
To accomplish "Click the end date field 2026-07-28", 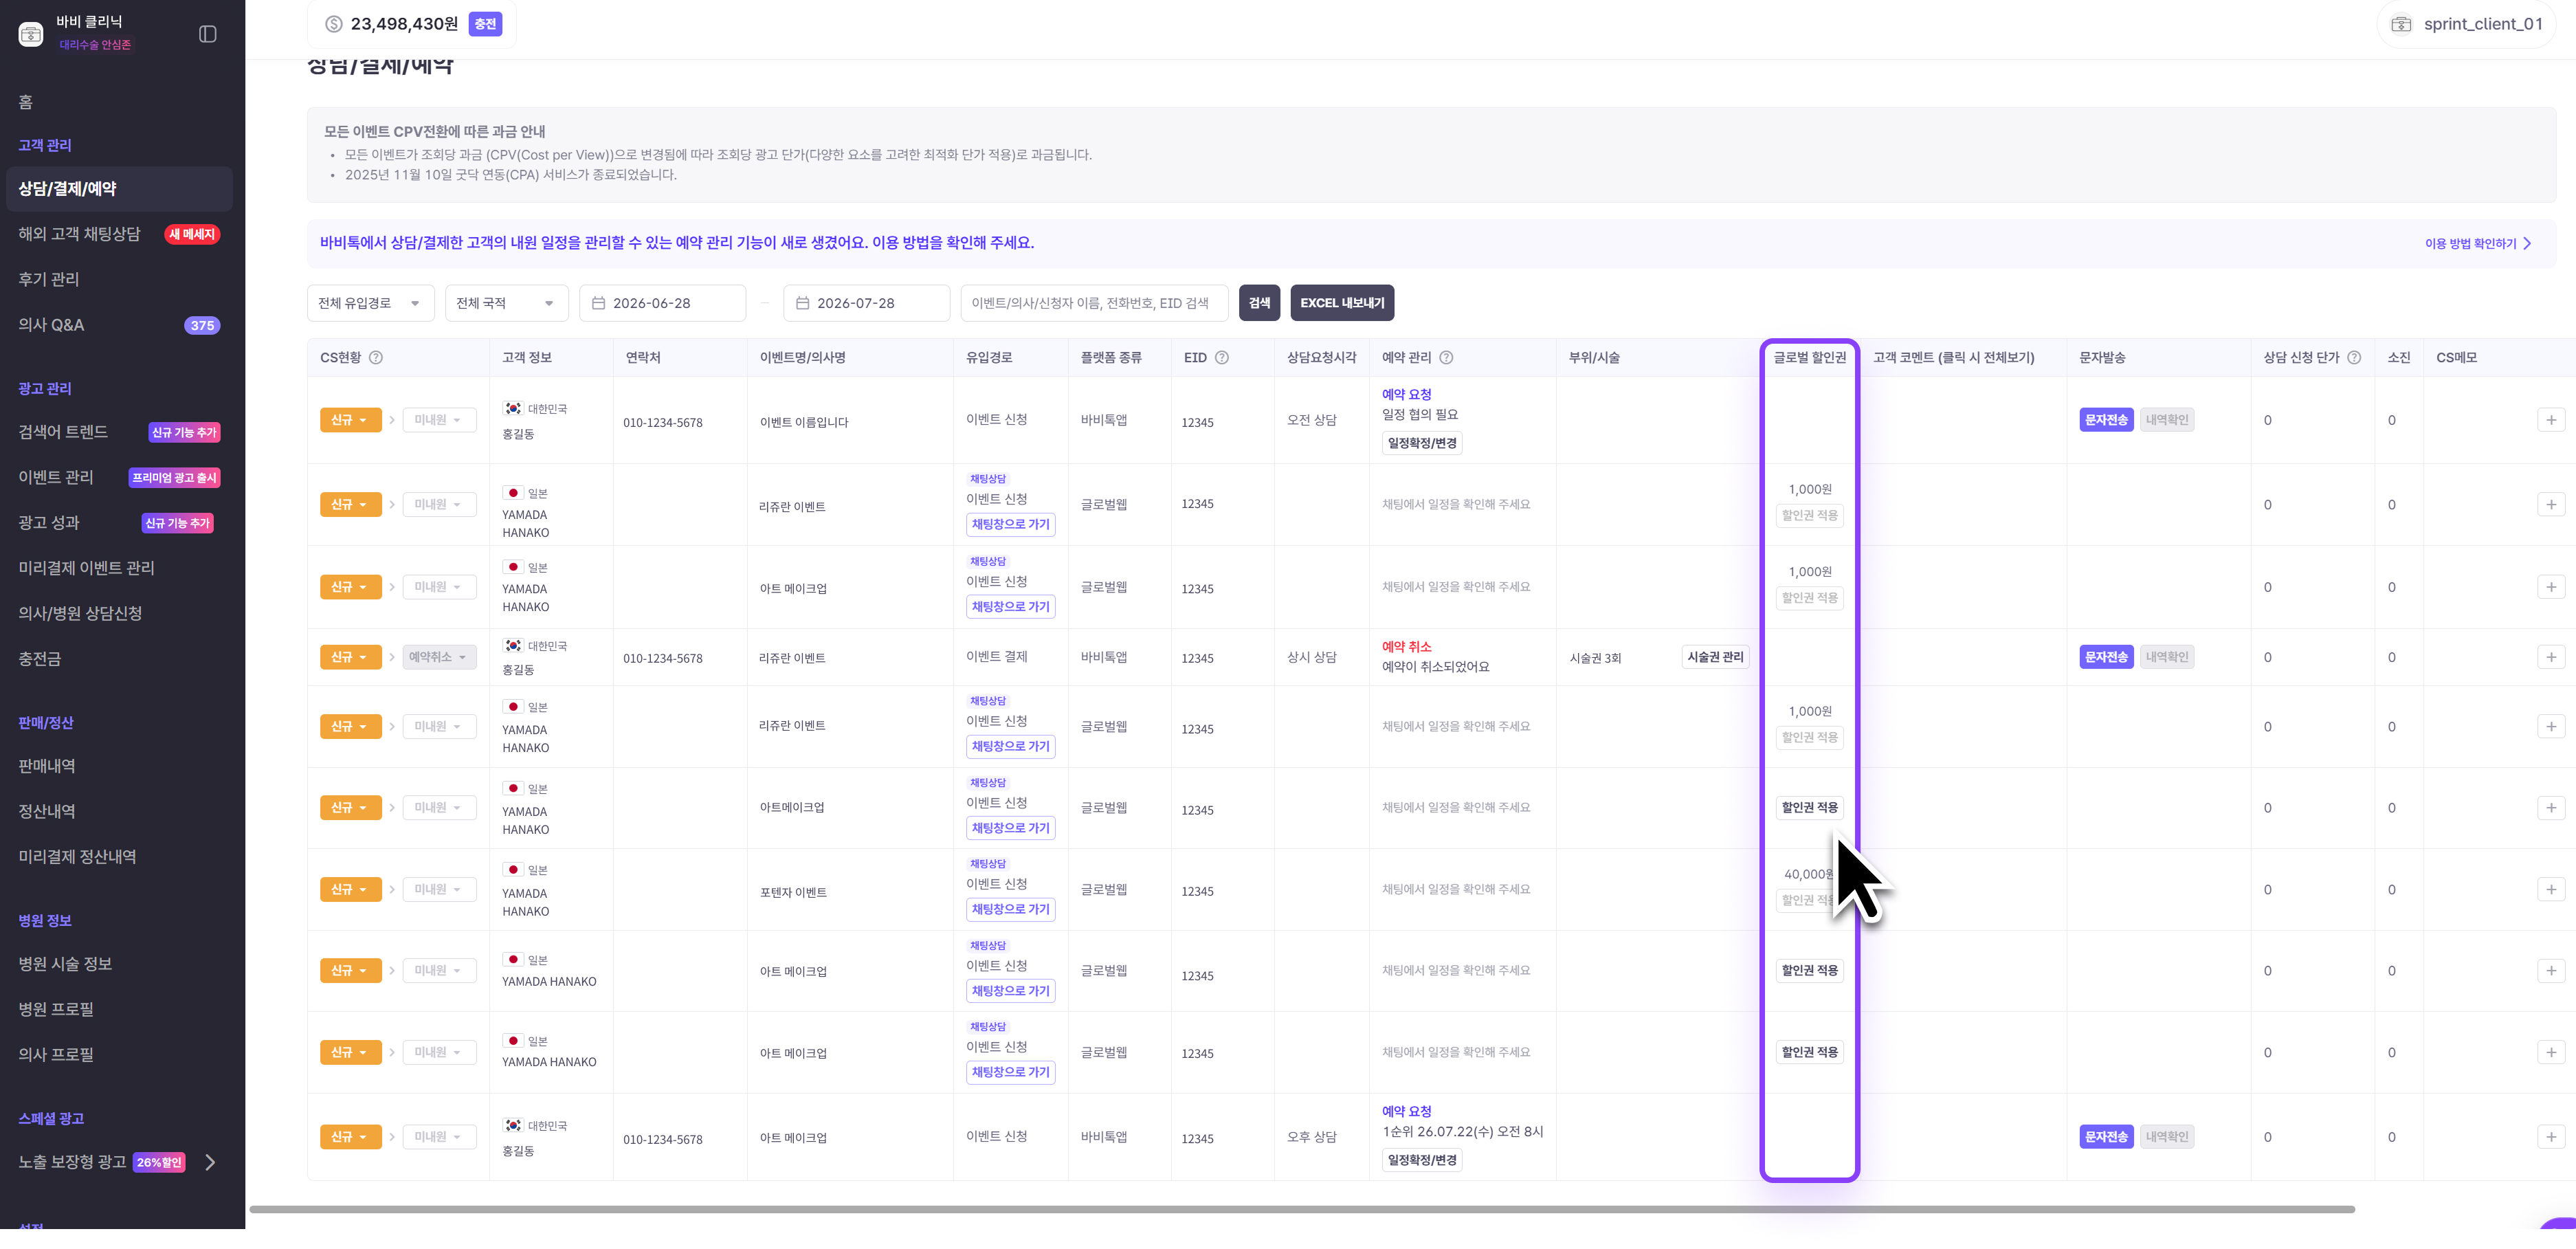I will click(x=866, y=303).
